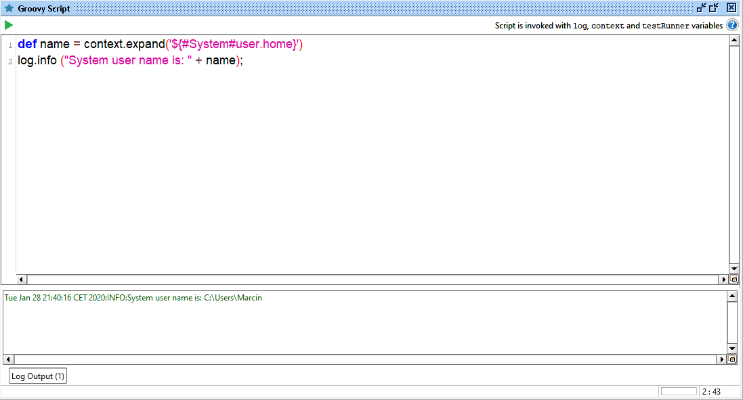The width and height of the screenshot is (743, 400).
Task: Click the editor scrollbar down arrow
Action: pos(734,269)
